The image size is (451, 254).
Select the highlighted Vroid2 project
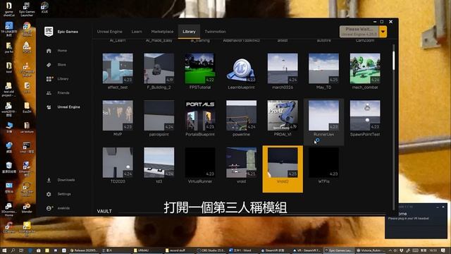tap(283, 169)
